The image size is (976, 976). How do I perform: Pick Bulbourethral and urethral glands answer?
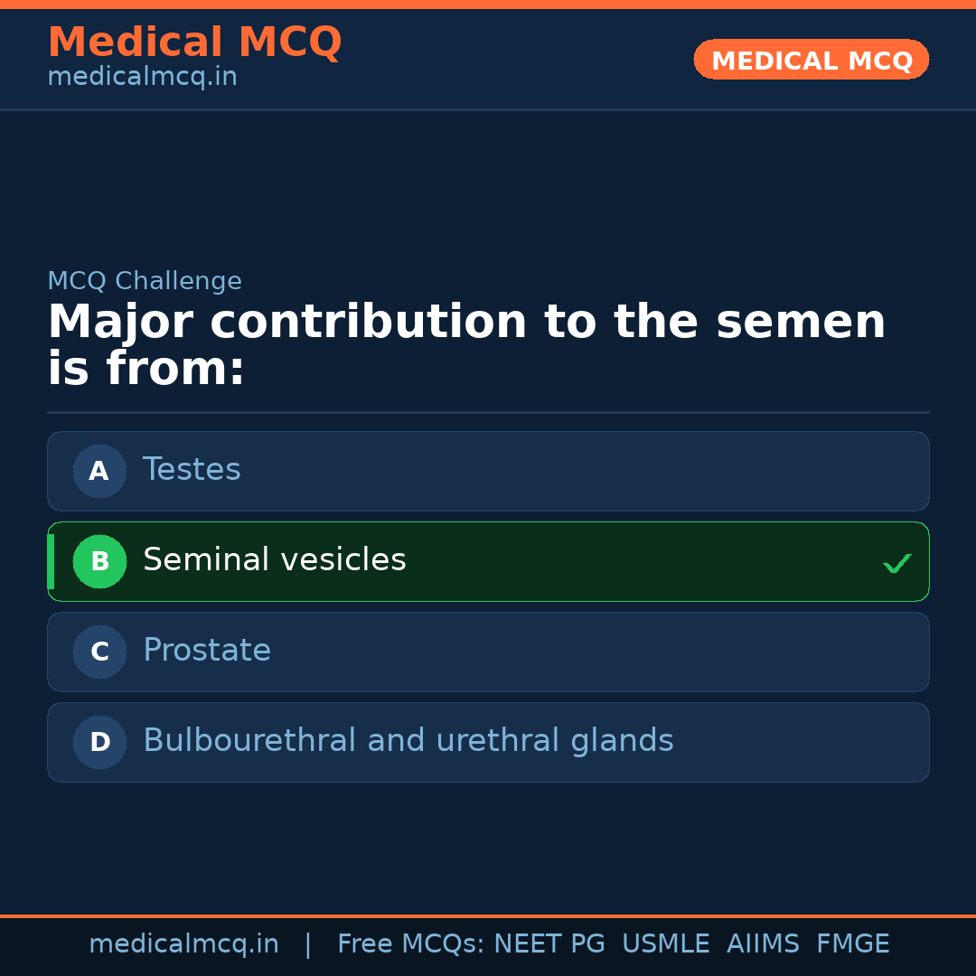tap(408, 741)
